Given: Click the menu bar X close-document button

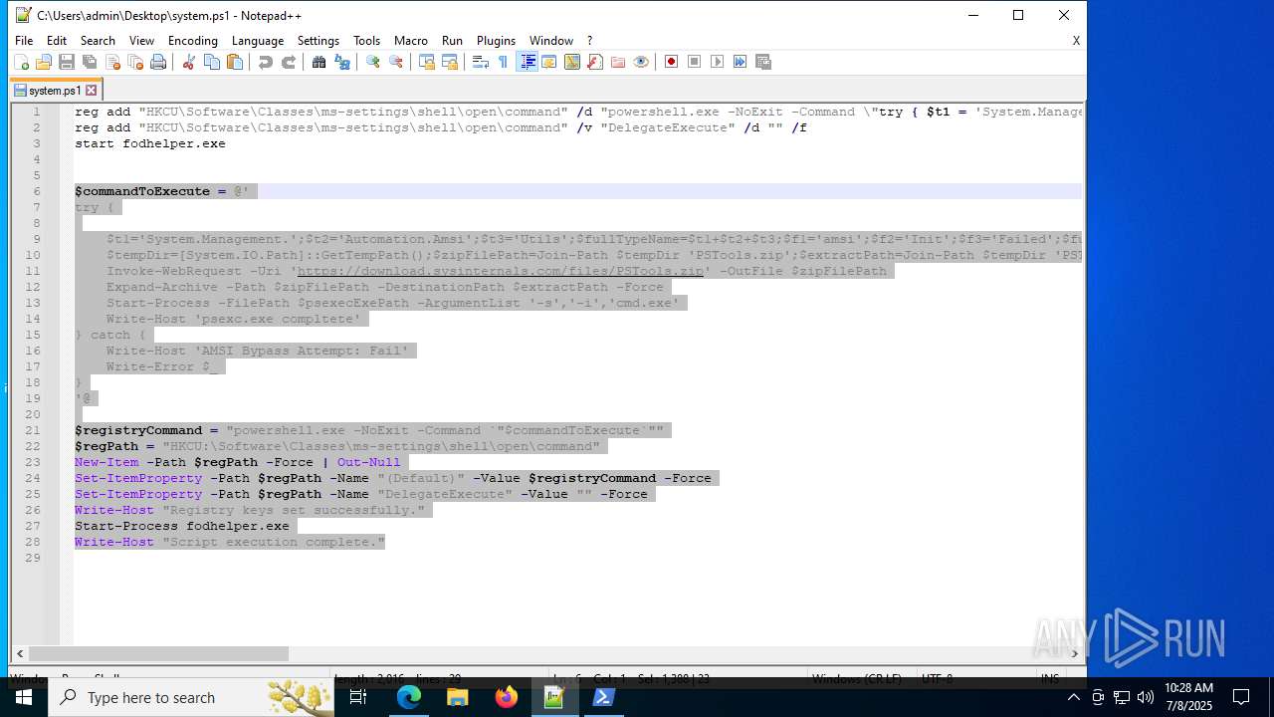Looking at the screenshot, I should point(1076,41).
